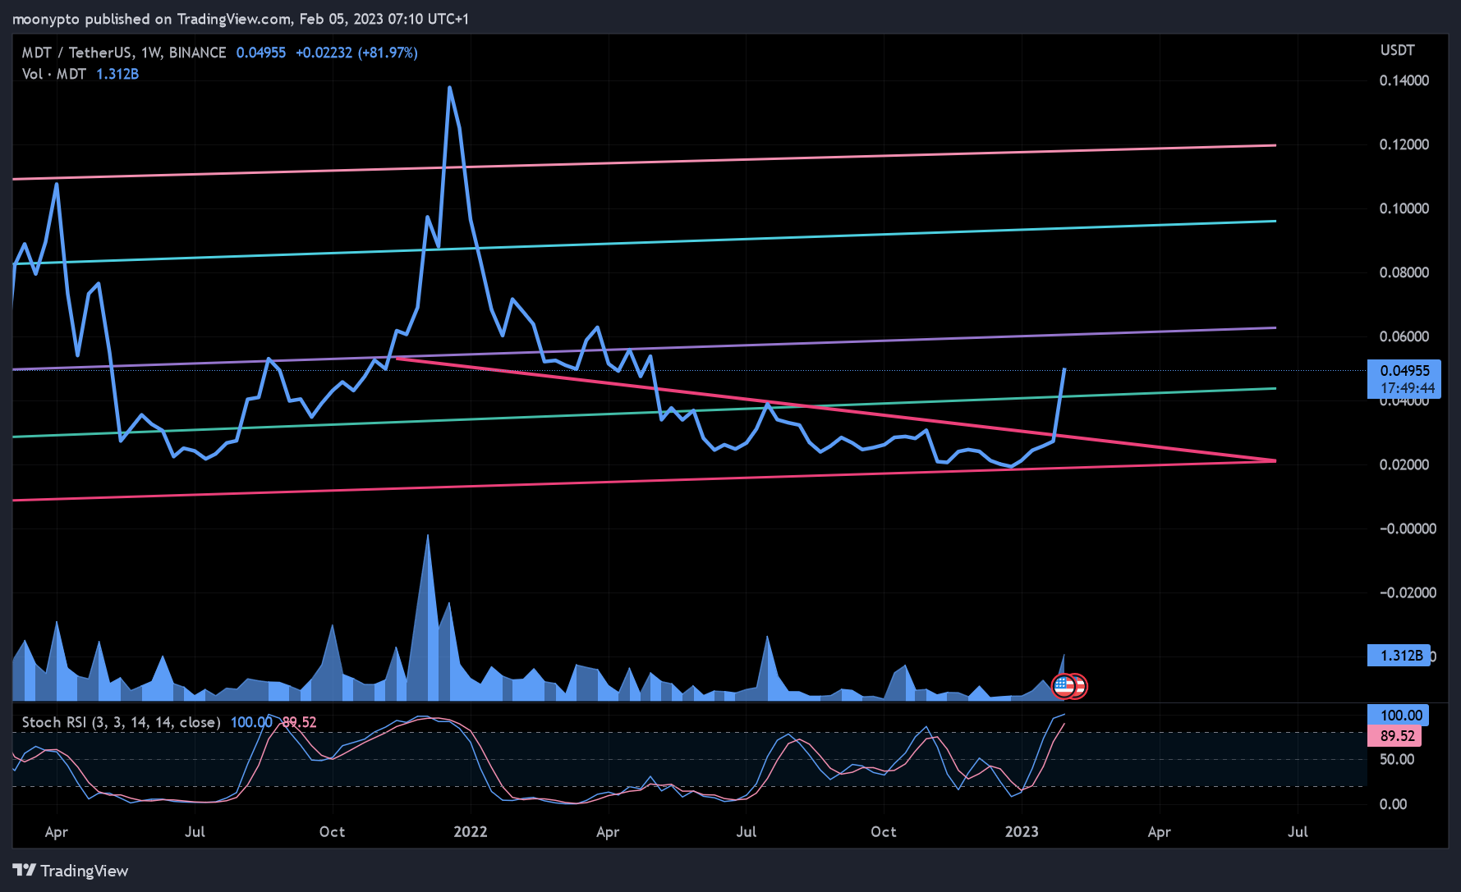Click the 0.02000 price scale label
The width and height of the screenshot is (1461, 892).
click(x=1404, y=464)
